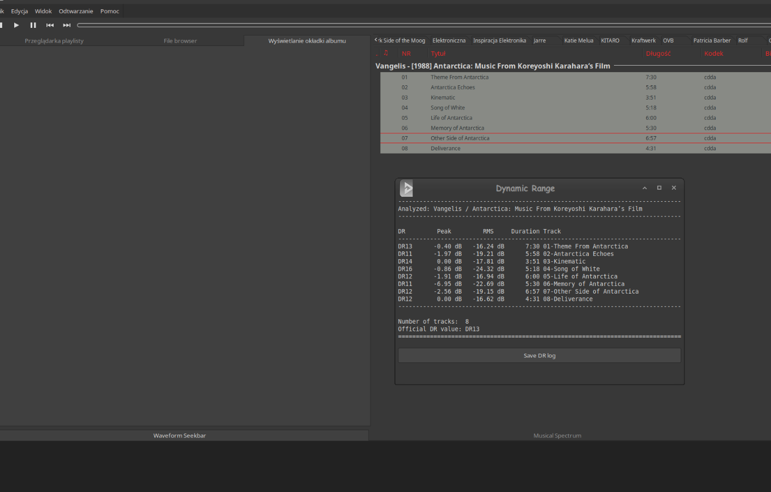Open the Jarre playlist tab

pos(540,40)
